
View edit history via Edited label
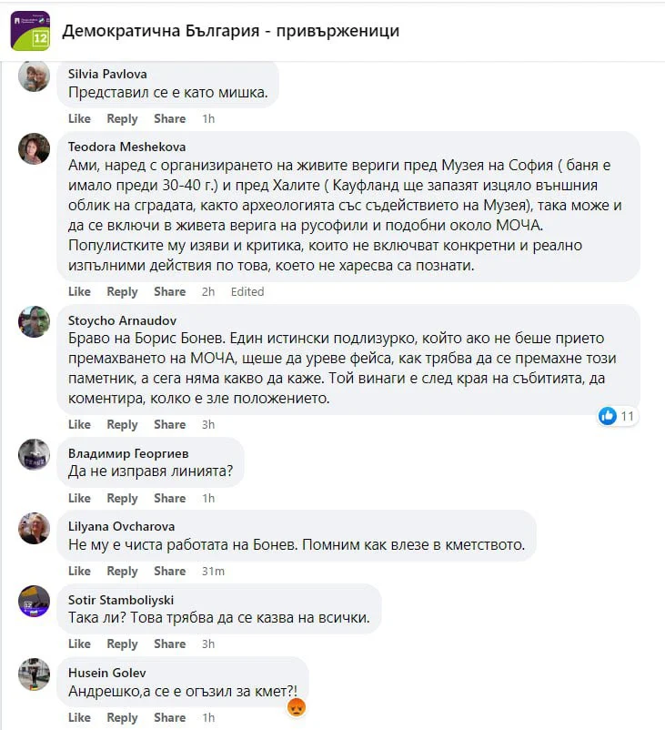click(247, 292)
